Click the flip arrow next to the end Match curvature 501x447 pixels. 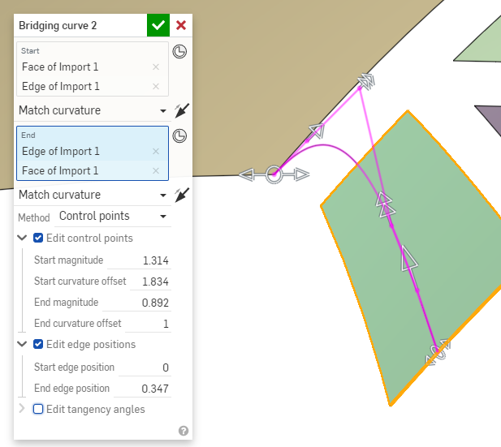pos(182,194)
